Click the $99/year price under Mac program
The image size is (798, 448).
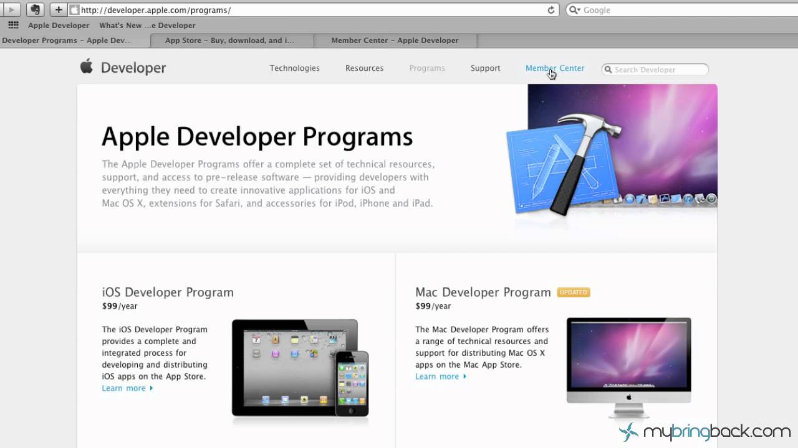(433, 306)
